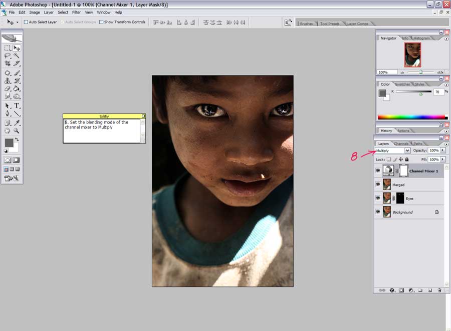Click the delete layer trash icon
The image size is (451, 331).
(439, 290)
